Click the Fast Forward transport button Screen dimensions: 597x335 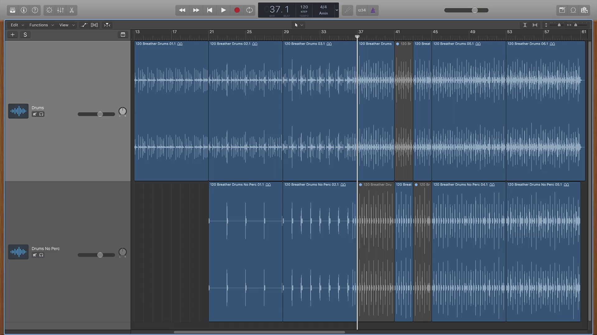click(x=196, y=10)
